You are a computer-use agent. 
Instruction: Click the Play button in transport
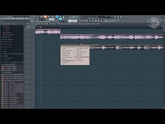(40, 19)
